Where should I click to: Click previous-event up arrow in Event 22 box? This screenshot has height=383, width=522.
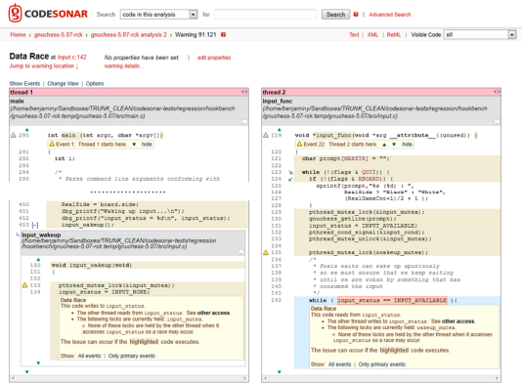[x=384, y=144]
